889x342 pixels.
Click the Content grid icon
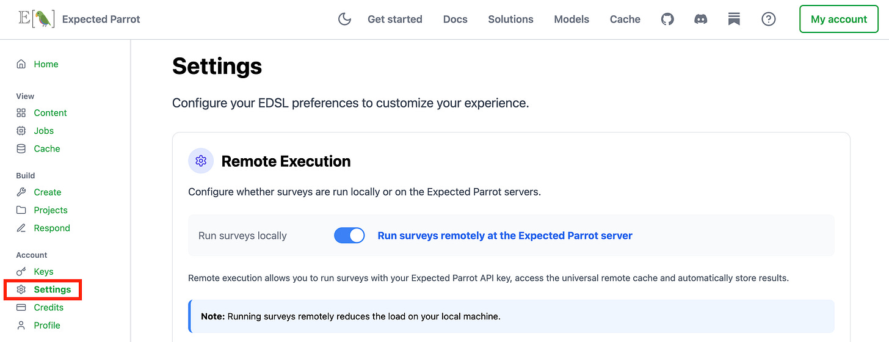21,113
